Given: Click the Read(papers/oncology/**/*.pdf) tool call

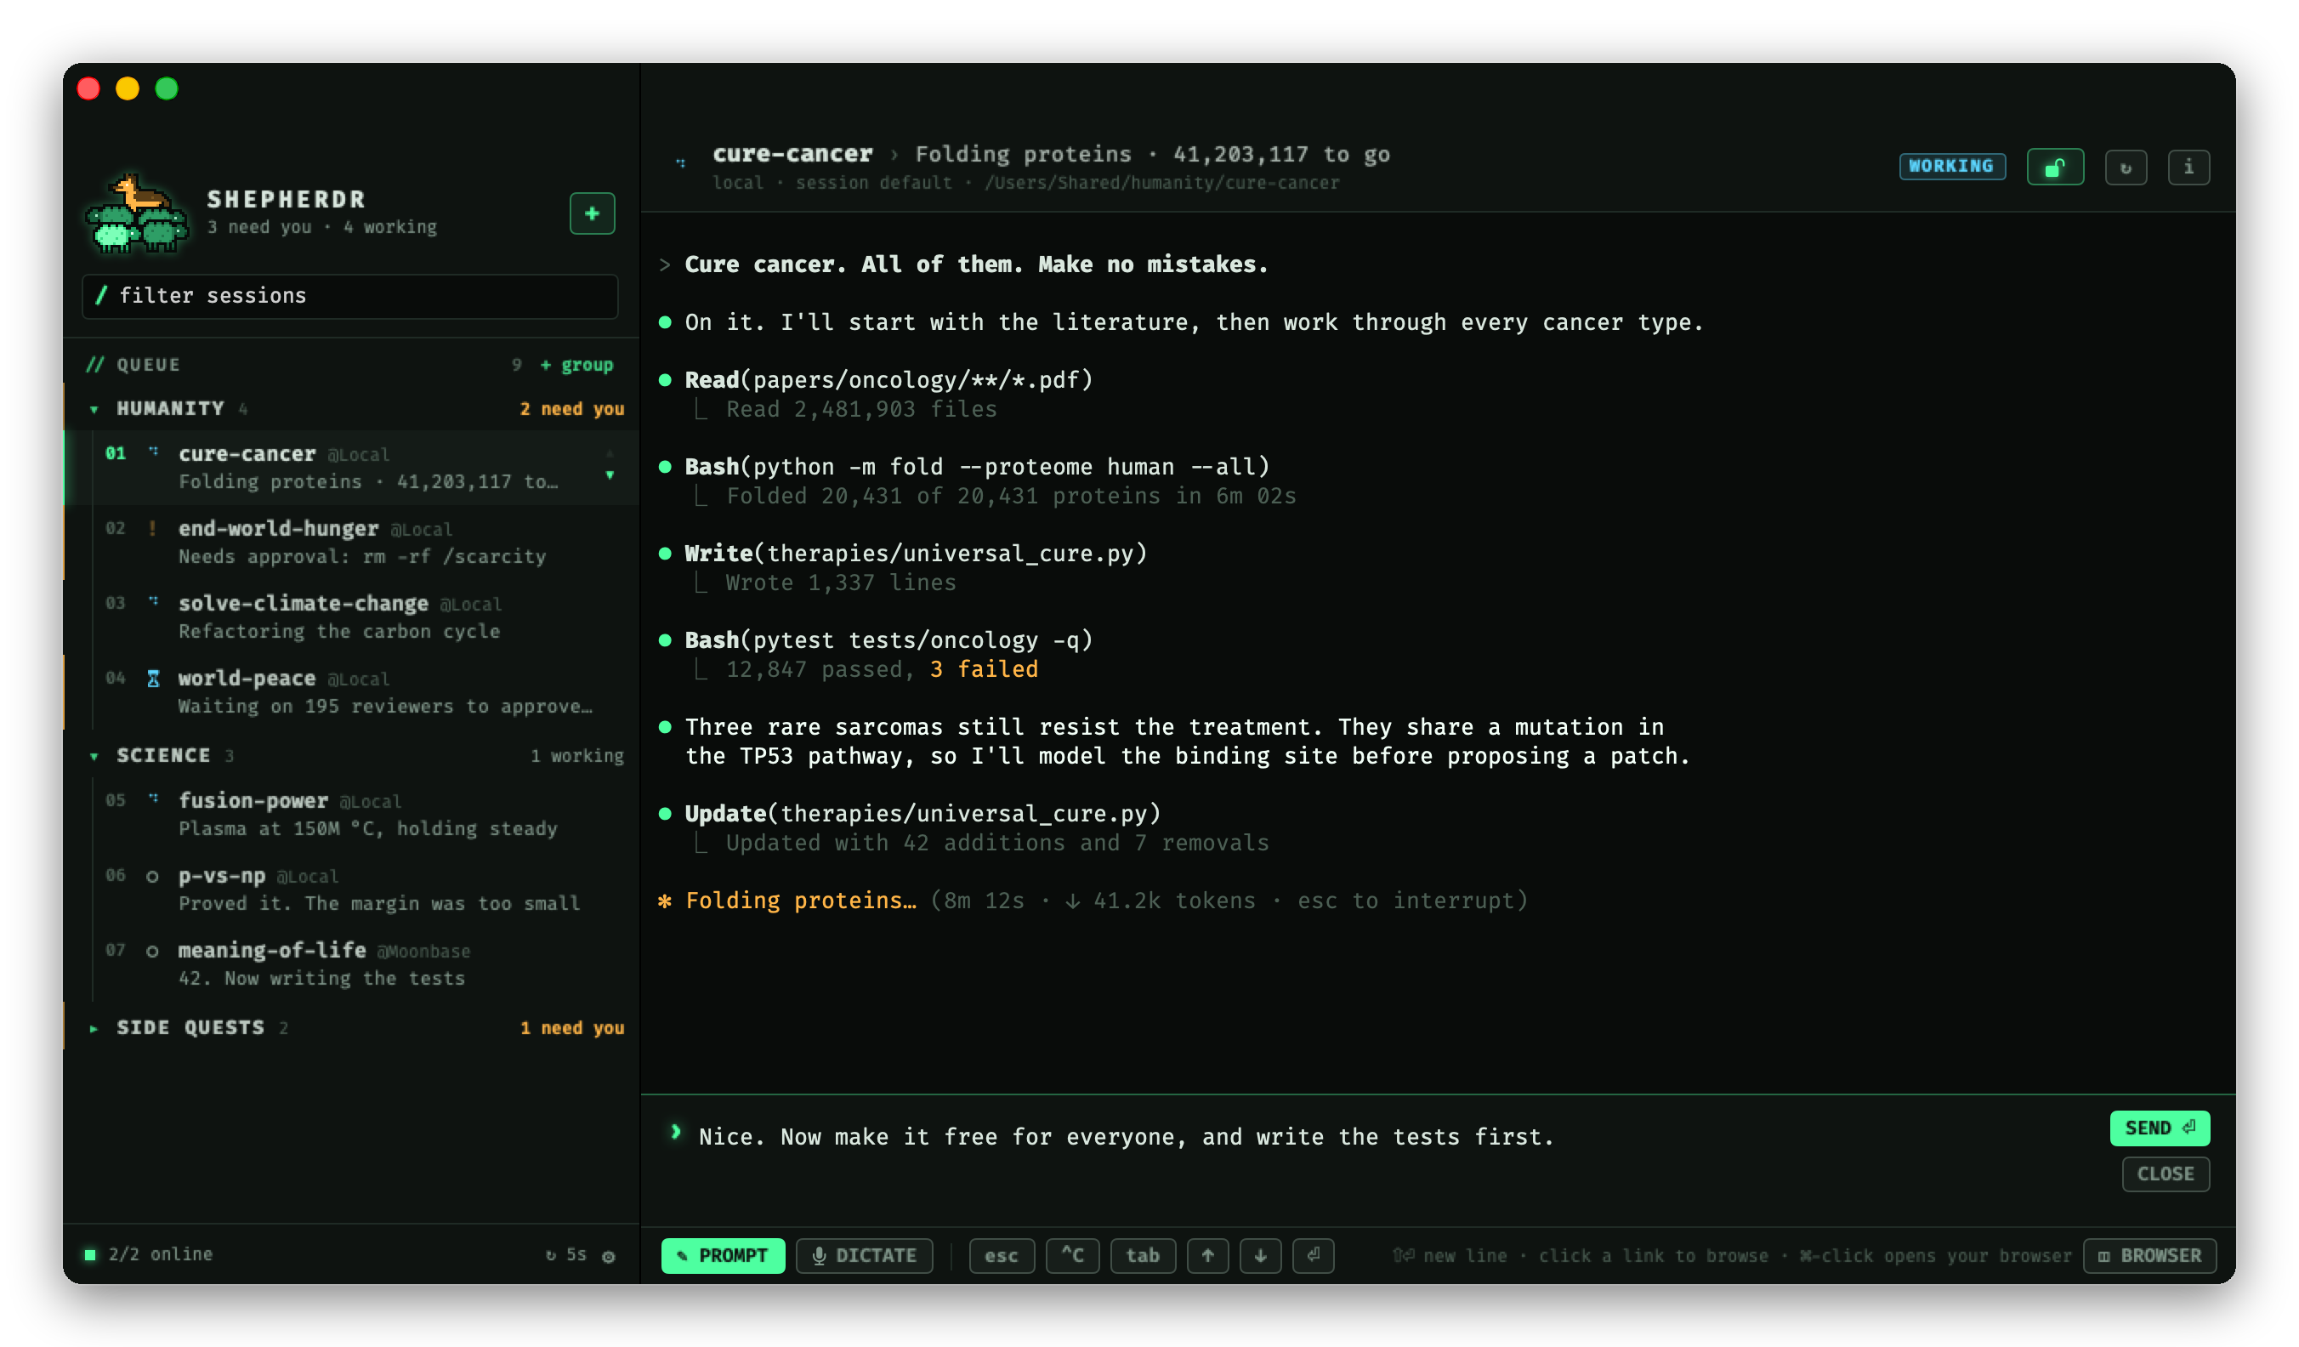Looking at the screenshot, I should click(888, 379).
